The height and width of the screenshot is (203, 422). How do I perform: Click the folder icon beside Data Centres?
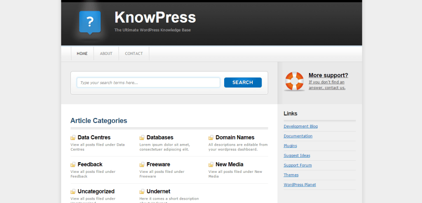point(73,138)
